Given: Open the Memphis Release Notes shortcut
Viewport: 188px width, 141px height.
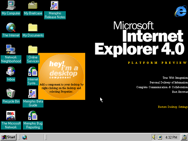Looking at the screenshot, I should click(55, 10).
